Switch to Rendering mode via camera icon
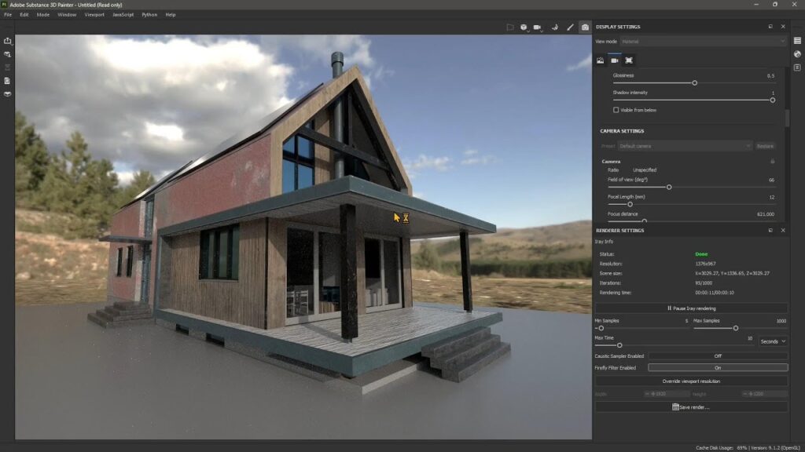Image resolution: width=805 pixels, height=452 pixels. 585,27
